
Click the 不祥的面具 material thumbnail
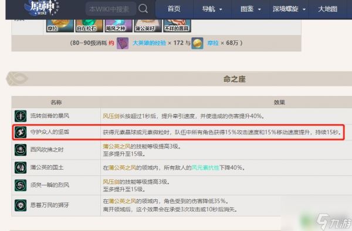coord(177,26)
